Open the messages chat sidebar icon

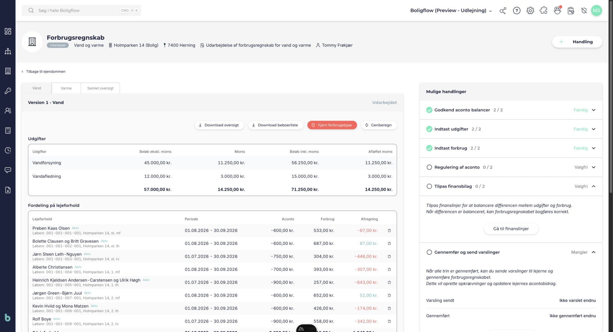tap(8, 170)
